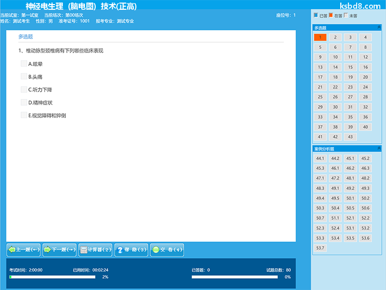Jump to question 21
The width and height of the screenshot is (386, 290).
point(320,87)
